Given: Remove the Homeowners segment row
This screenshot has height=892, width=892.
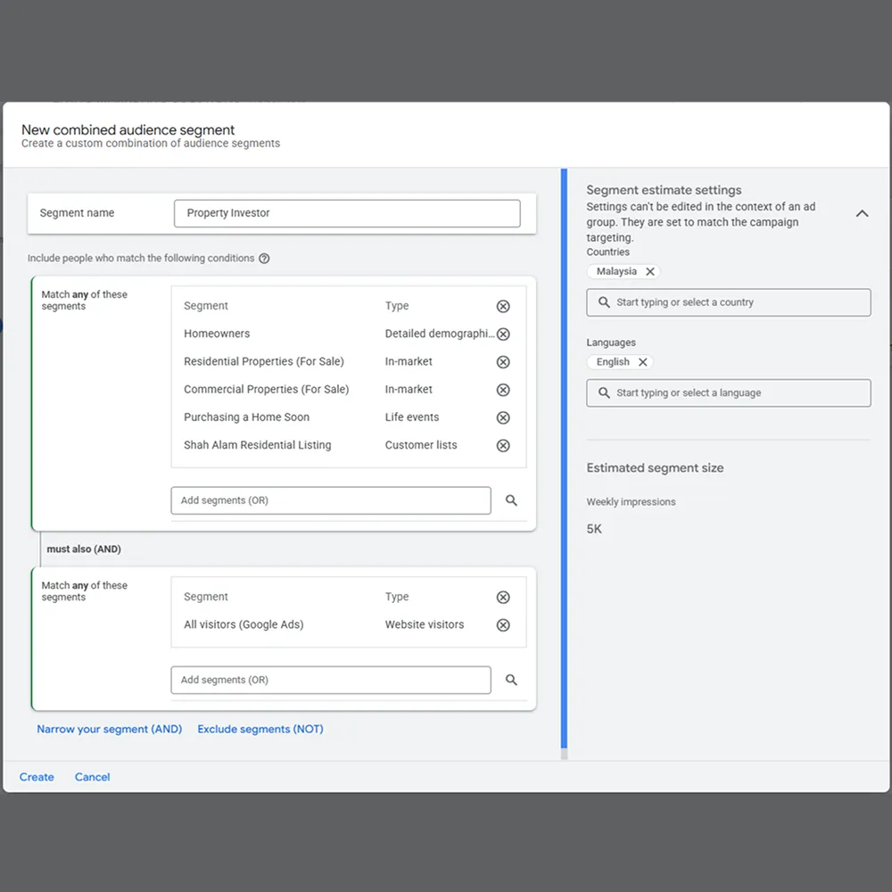Looking at the screenshot, I should [x=503, y=334].
